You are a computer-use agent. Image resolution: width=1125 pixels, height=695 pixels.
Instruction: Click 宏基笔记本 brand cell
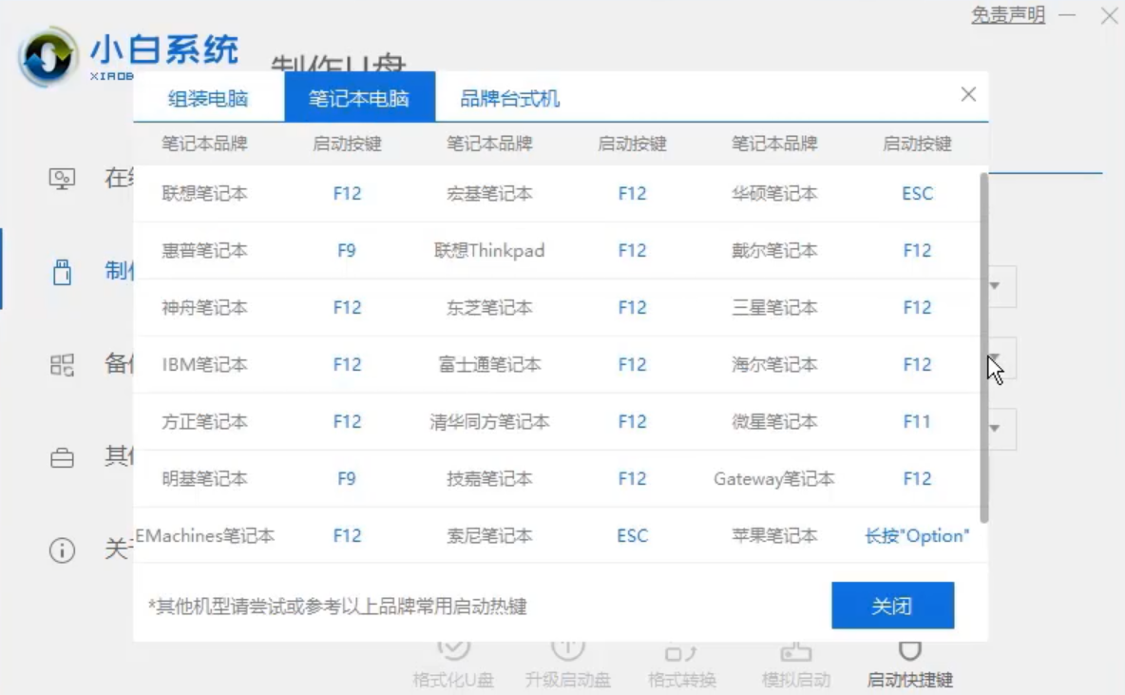pyautogui.click(x=489, y=193)
